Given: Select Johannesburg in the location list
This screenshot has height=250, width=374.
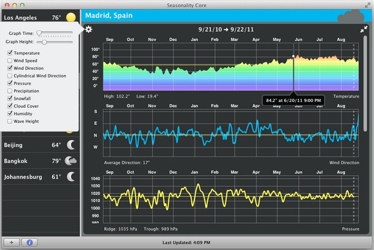Looking at the screenshot, I should click(x=41, y=177).
